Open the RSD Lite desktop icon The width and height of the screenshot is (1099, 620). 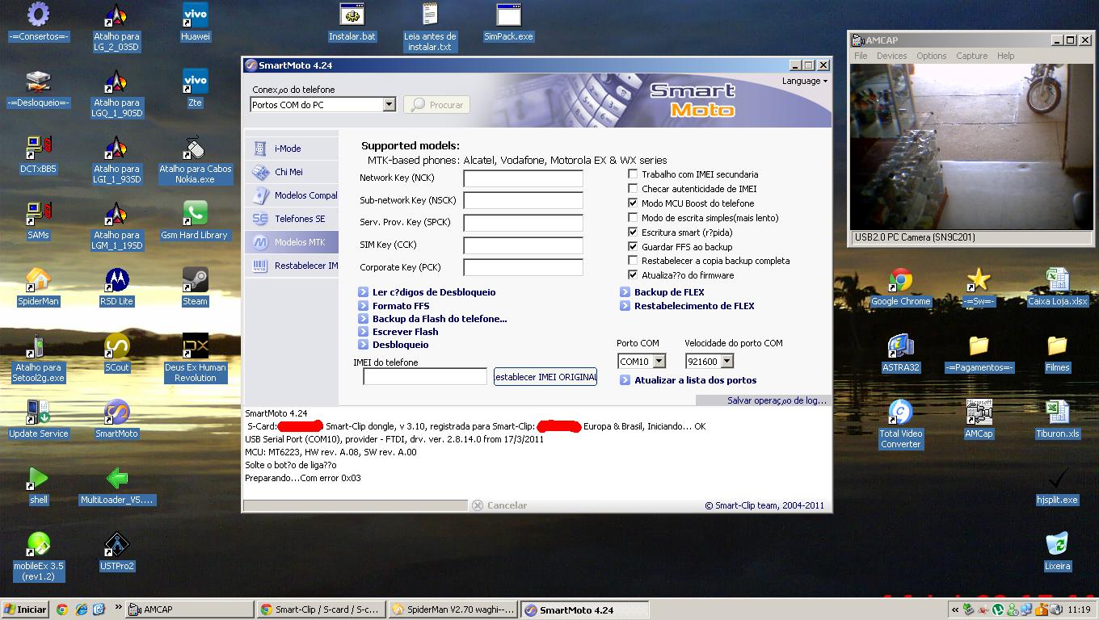[x=116, y=281]
